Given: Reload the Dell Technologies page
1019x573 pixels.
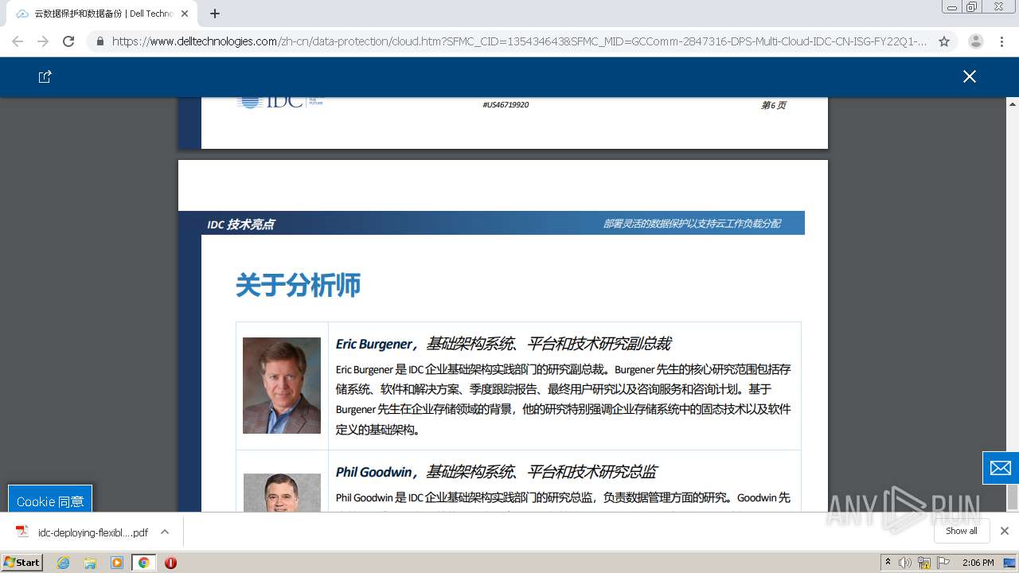Looking at the screenshot, I should pos(68,41).
